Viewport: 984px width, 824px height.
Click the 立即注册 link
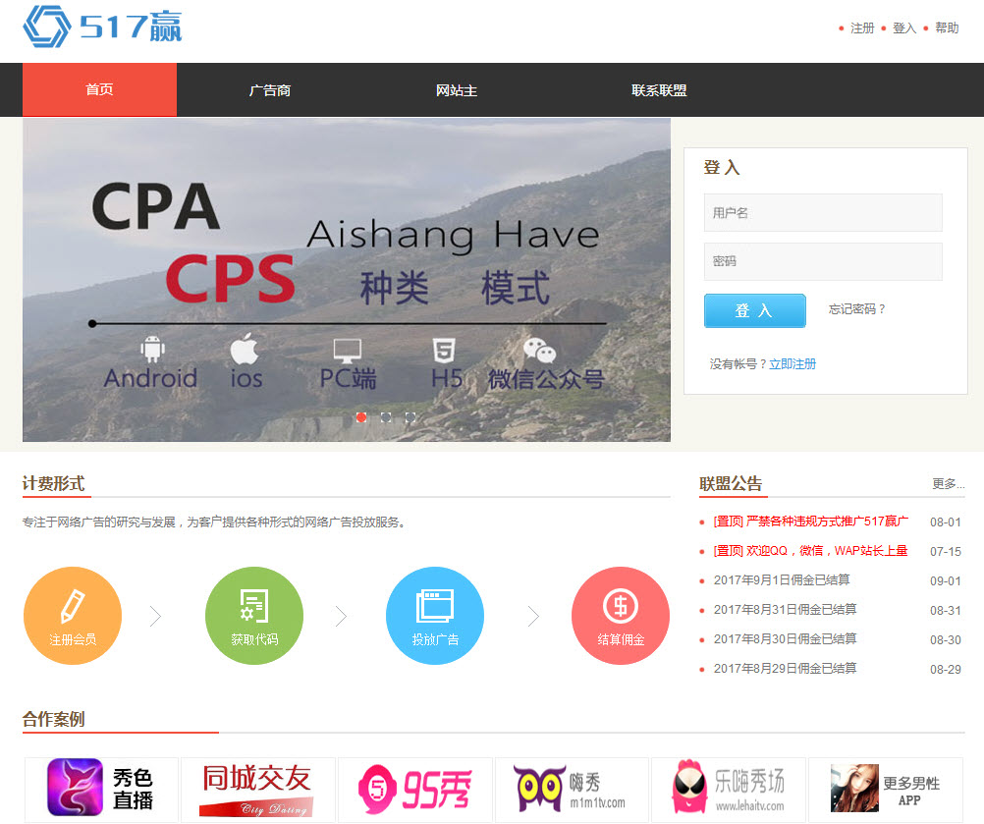tap(793, 364)
